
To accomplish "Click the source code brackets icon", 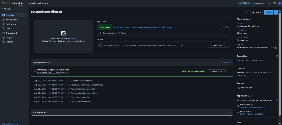I will coord(100,45).
